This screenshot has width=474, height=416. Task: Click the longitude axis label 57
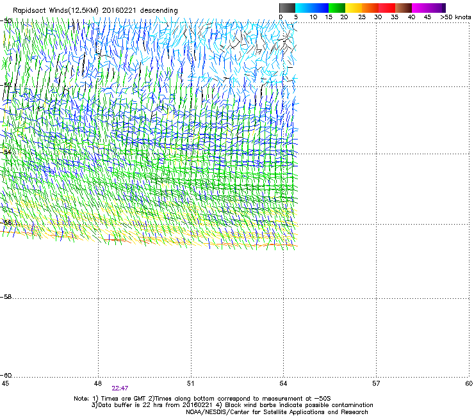pos(376,383)
